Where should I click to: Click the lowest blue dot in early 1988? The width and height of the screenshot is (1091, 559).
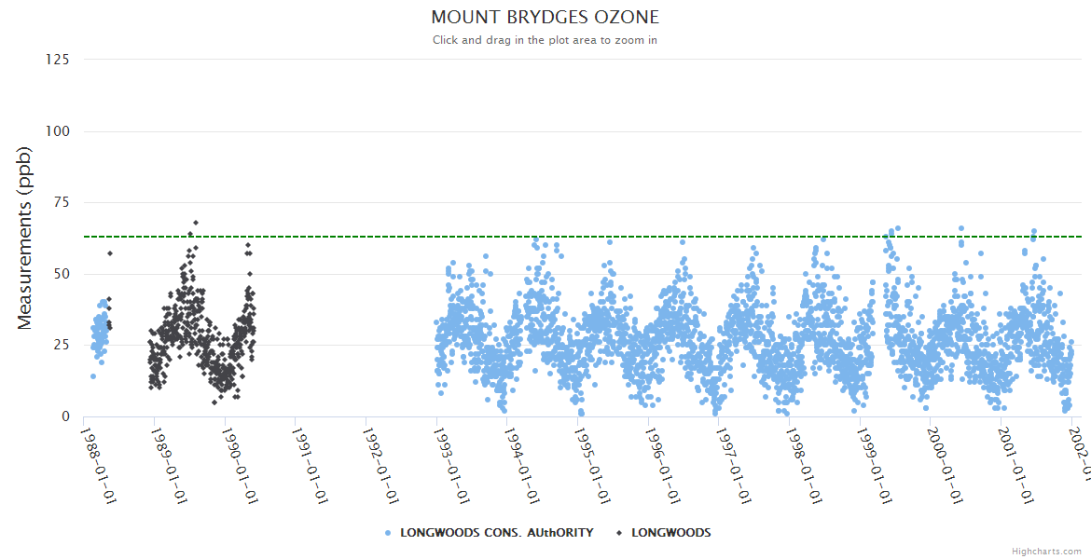(93, 376)
